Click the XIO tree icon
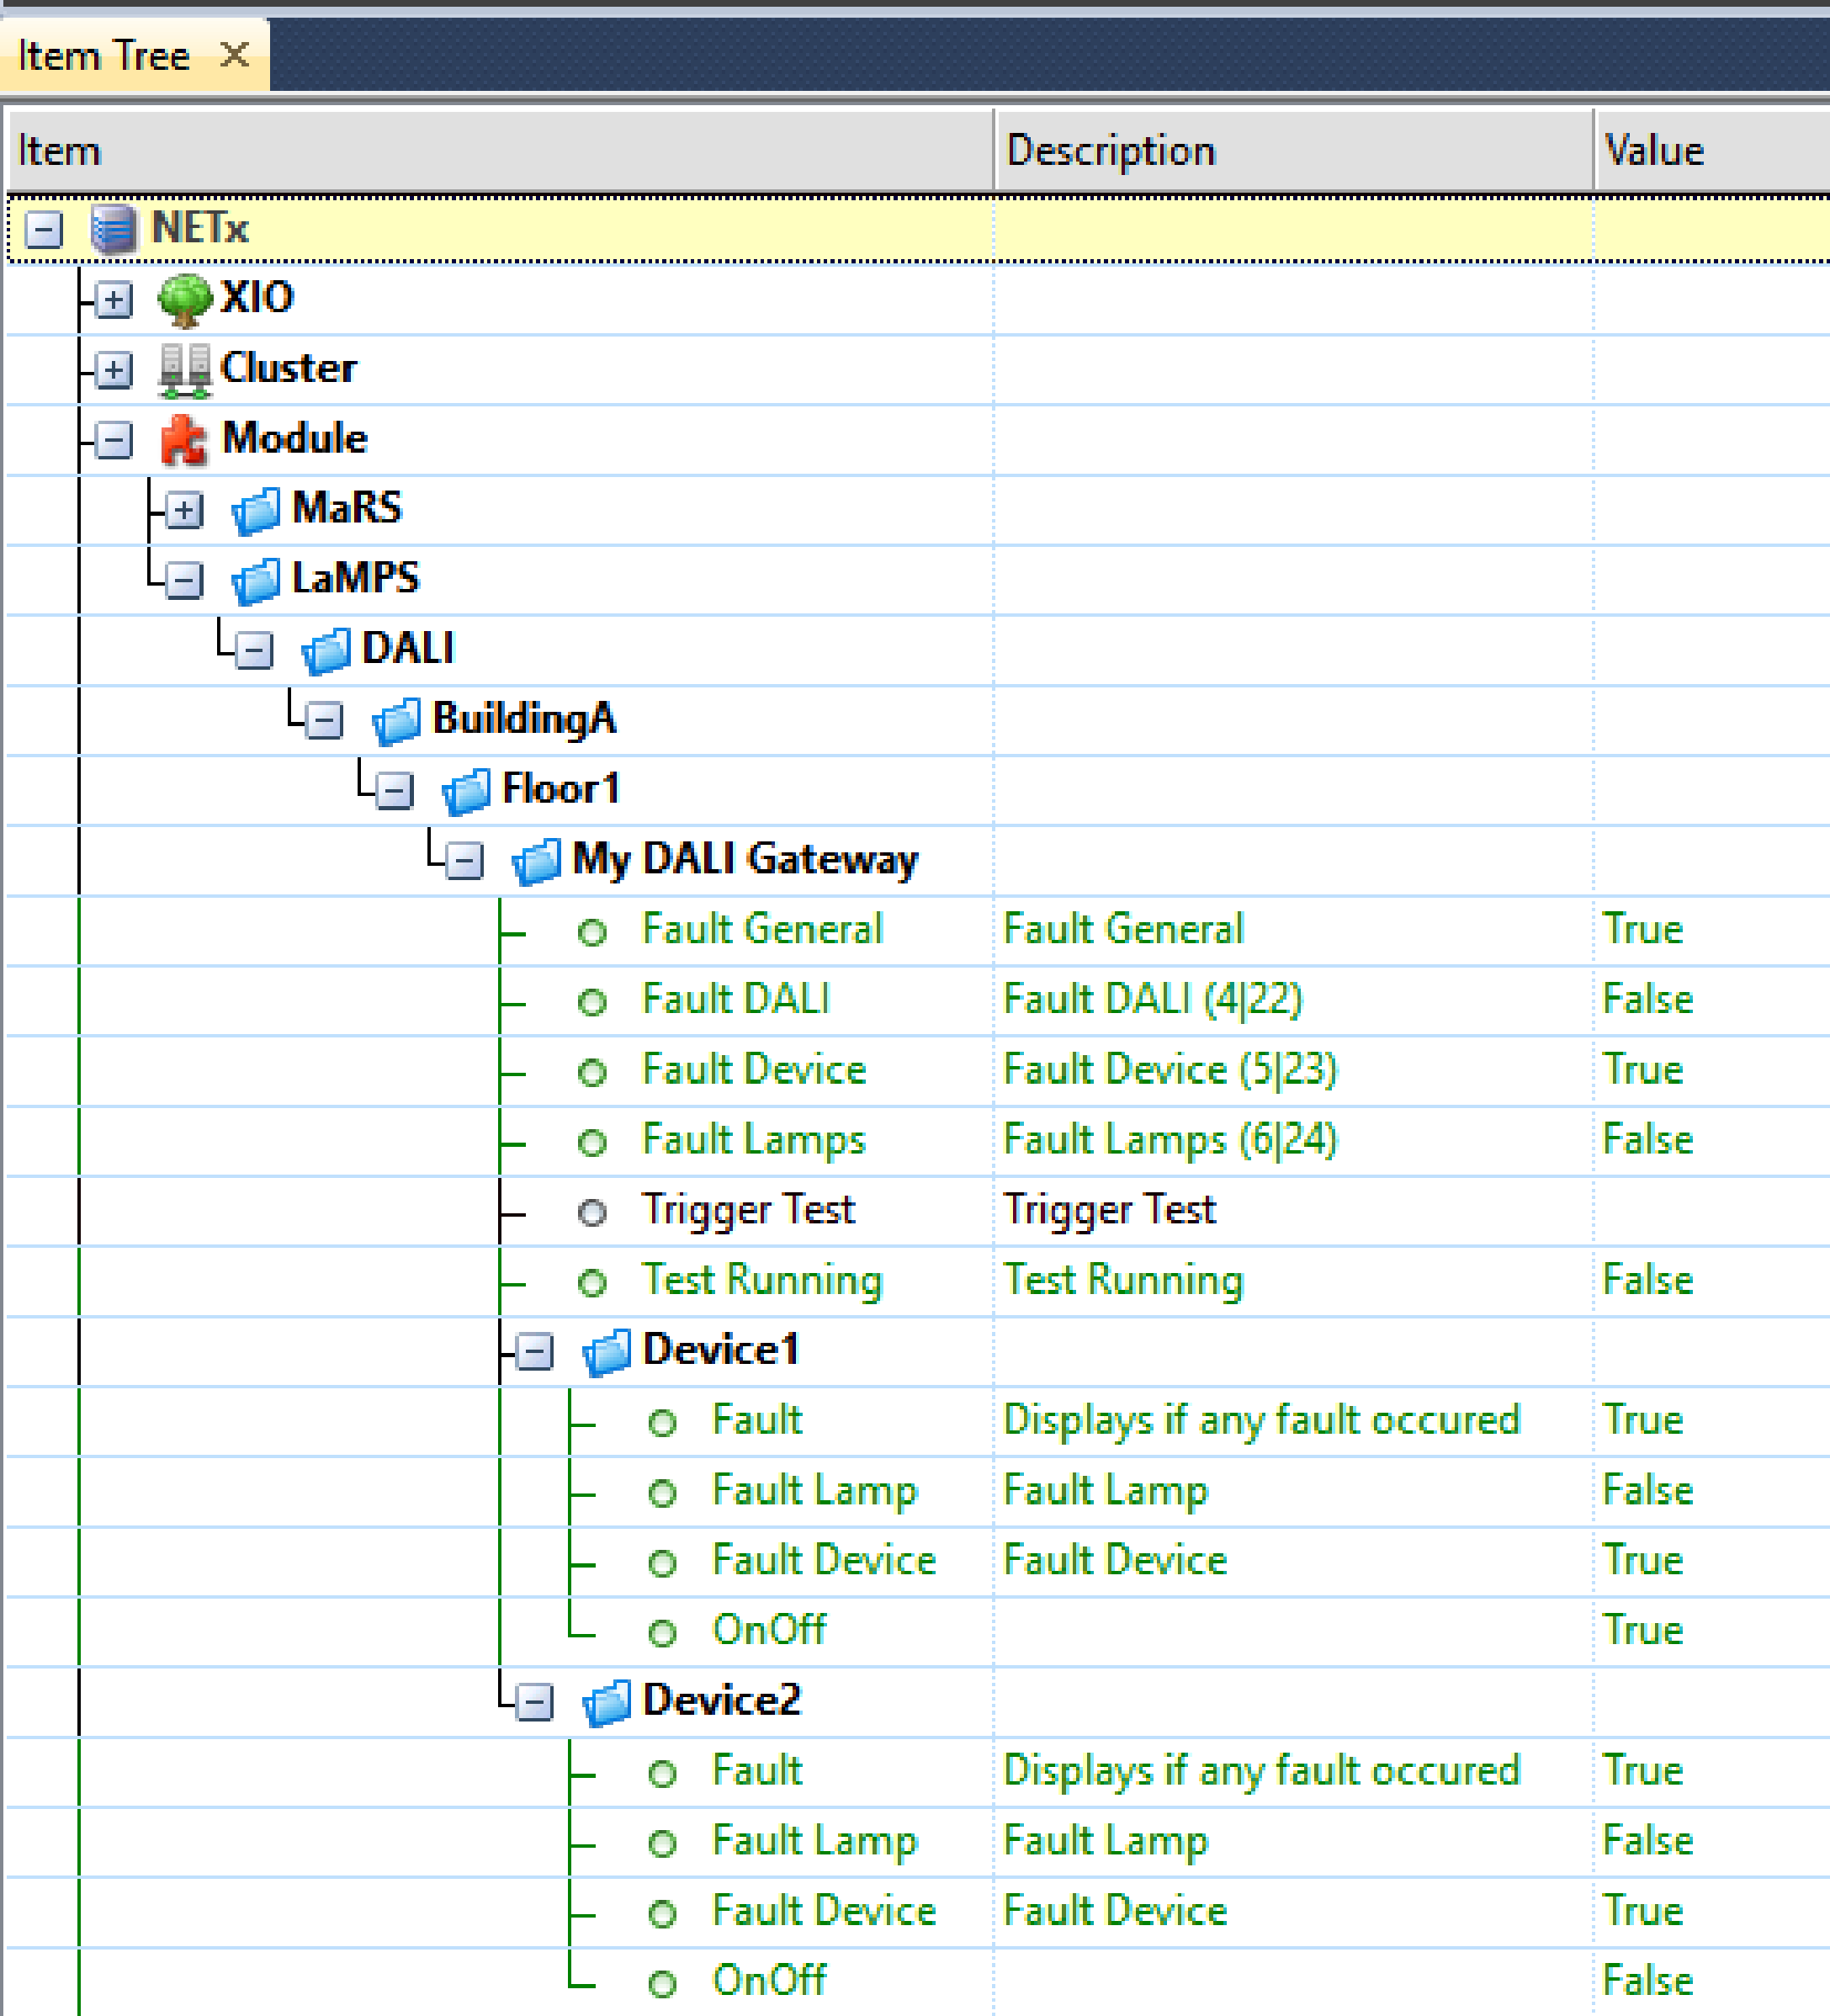 tap(184, 299)
